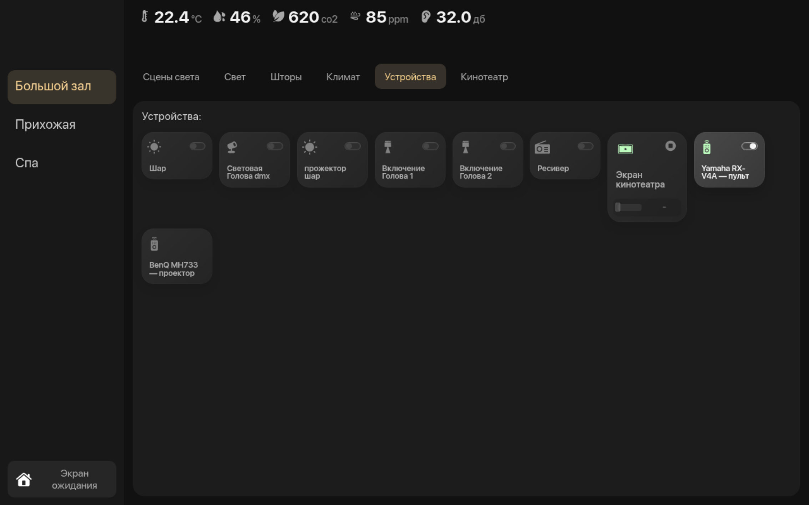809x505 pixels.
Task: Stop the Экран кинотеатра screen movement
Action: 670,146
